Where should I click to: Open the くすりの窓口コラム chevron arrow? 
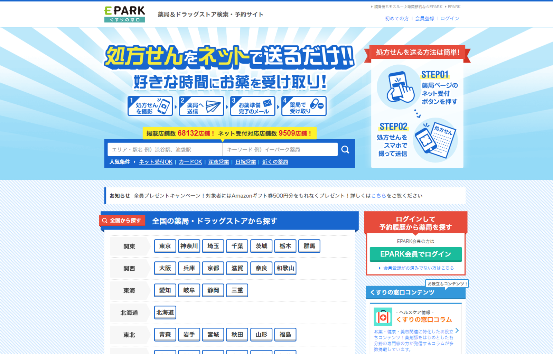(x=457, y=330)
